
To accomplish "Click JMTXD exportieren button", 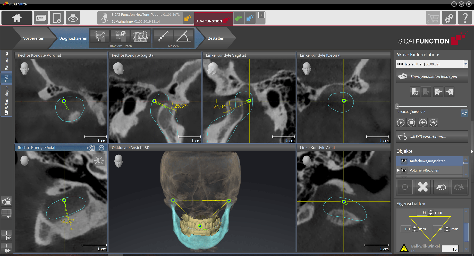I will click(432, 137).
